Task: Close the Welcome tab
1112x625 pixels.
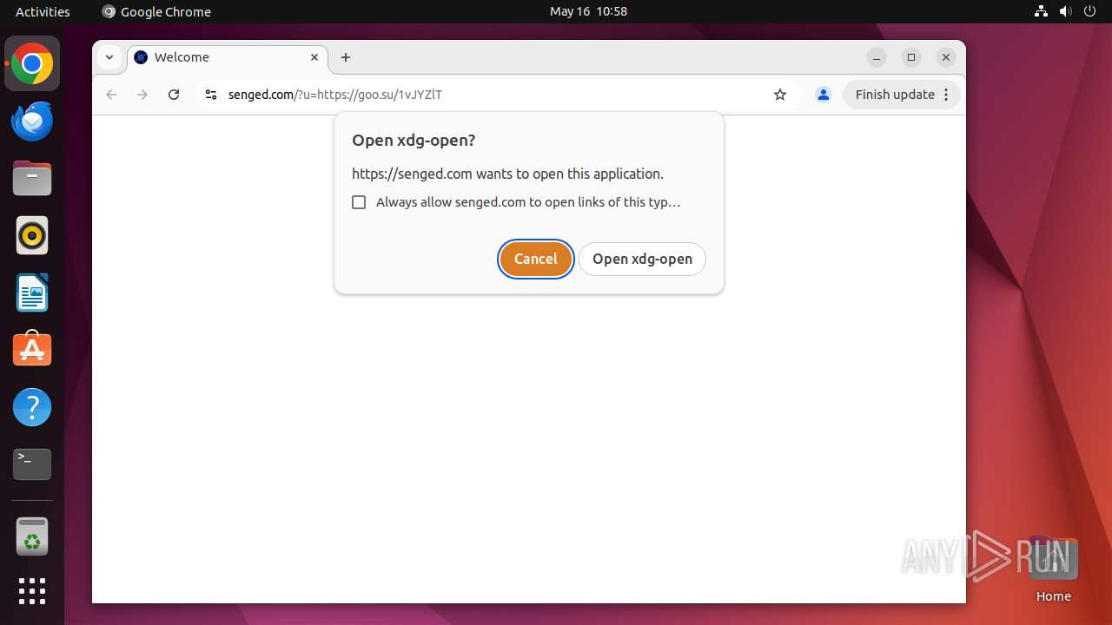Action: (x=314, y=57)
